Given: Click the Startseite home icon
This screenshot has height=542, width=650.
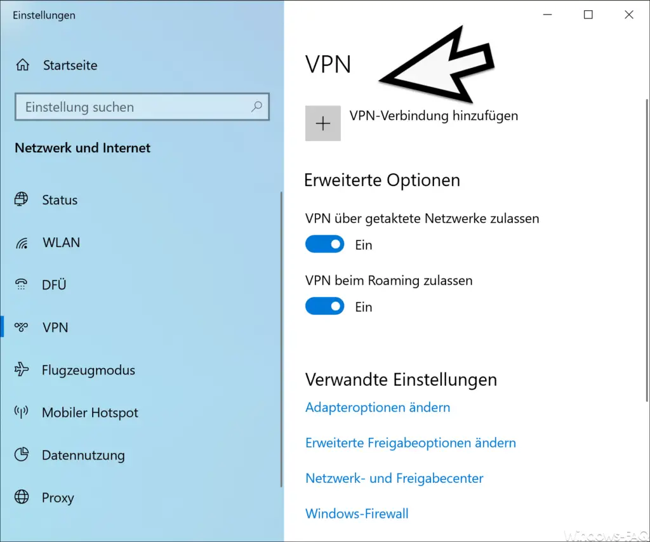Looking at the screenshot, I should click(x=22, y=65).
